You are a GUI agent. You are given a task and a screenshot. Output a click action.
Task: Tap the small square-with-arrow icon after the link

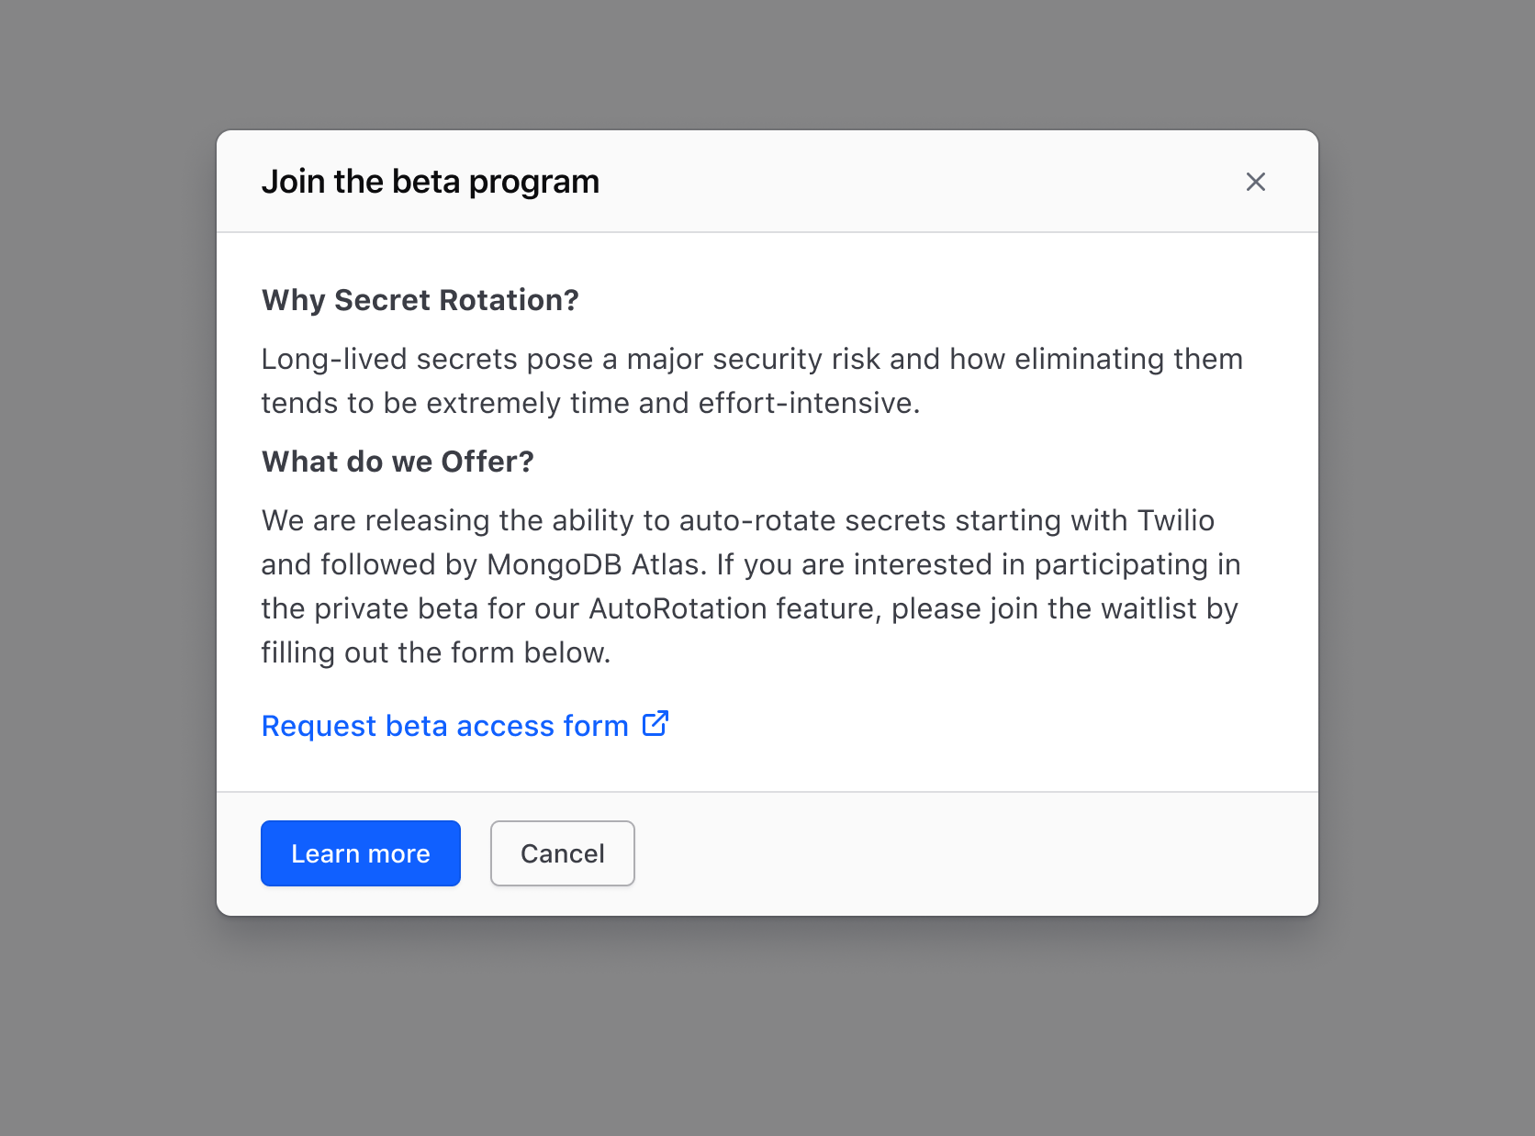tap(655, 724)
